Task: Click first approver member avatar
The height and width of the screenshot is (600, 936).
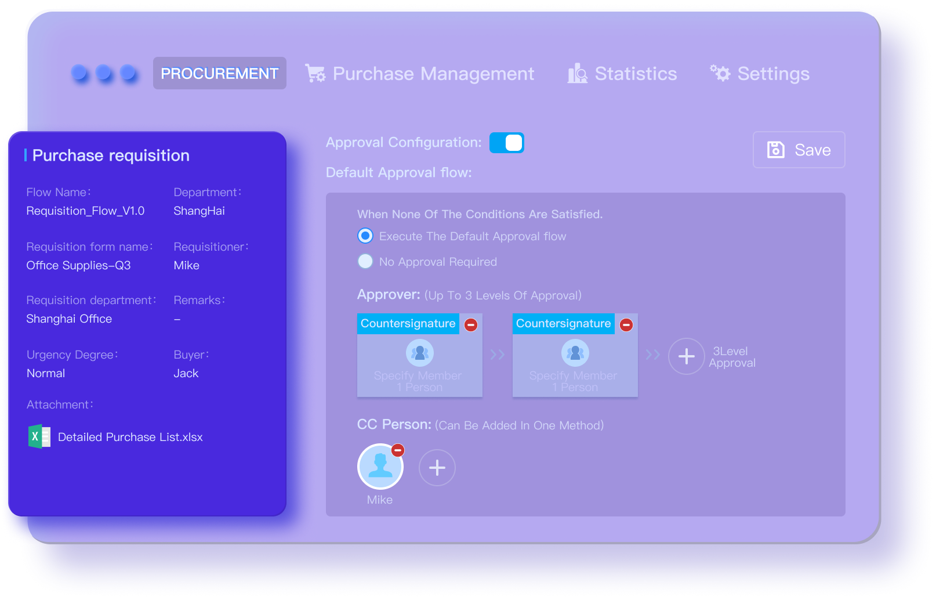Action: point(420,352)
